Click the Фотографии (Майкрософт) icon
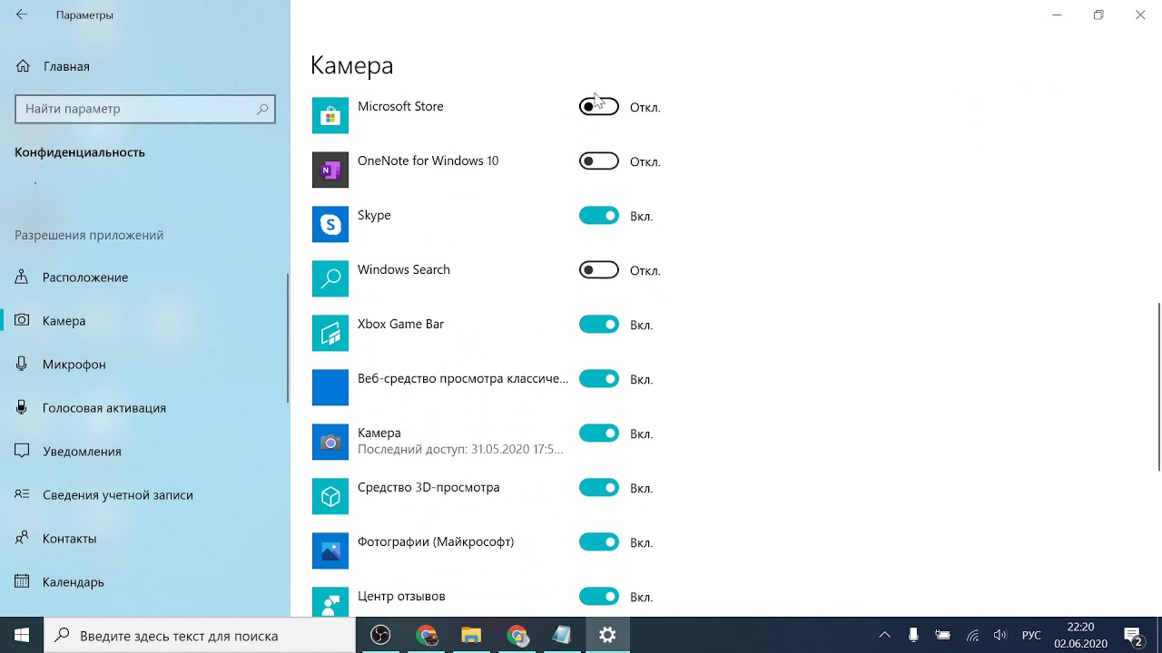This screenshot has width=1162, height=653. [x=330, y=551]
